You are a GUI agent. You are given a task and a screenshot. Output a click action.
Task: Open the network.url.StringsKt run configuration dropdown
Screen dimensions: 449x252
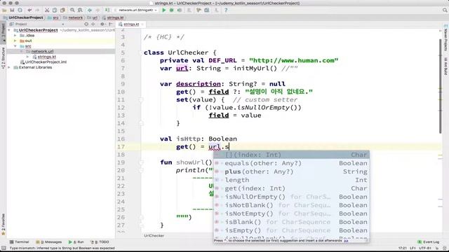tap(135, 10)
